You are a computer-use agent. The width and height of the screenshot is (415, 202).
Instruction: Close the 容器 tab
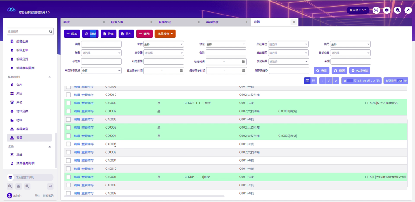294,22
